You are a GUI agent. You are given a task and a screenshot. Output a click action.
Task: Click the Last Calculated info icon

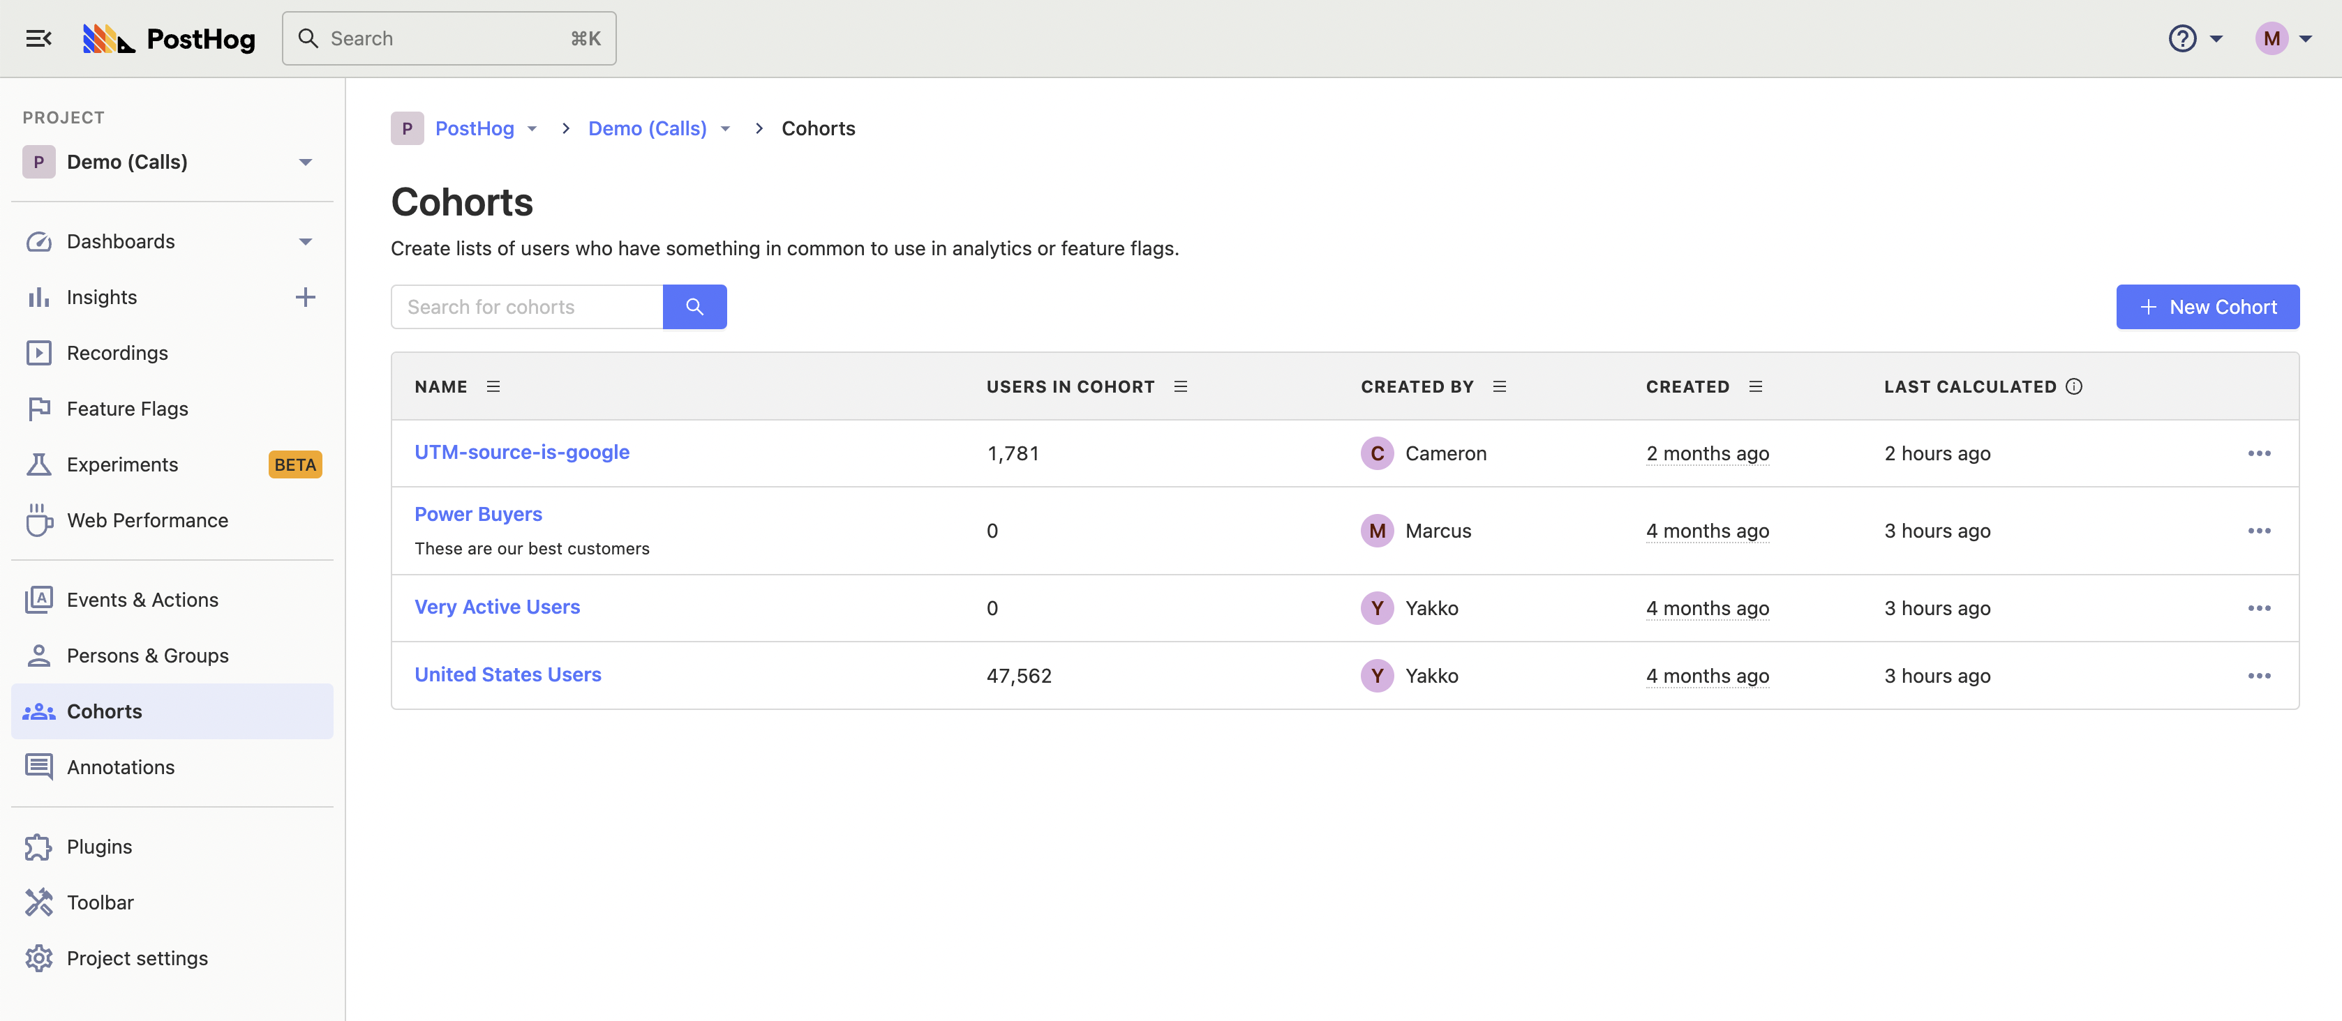pos(2074,387)
